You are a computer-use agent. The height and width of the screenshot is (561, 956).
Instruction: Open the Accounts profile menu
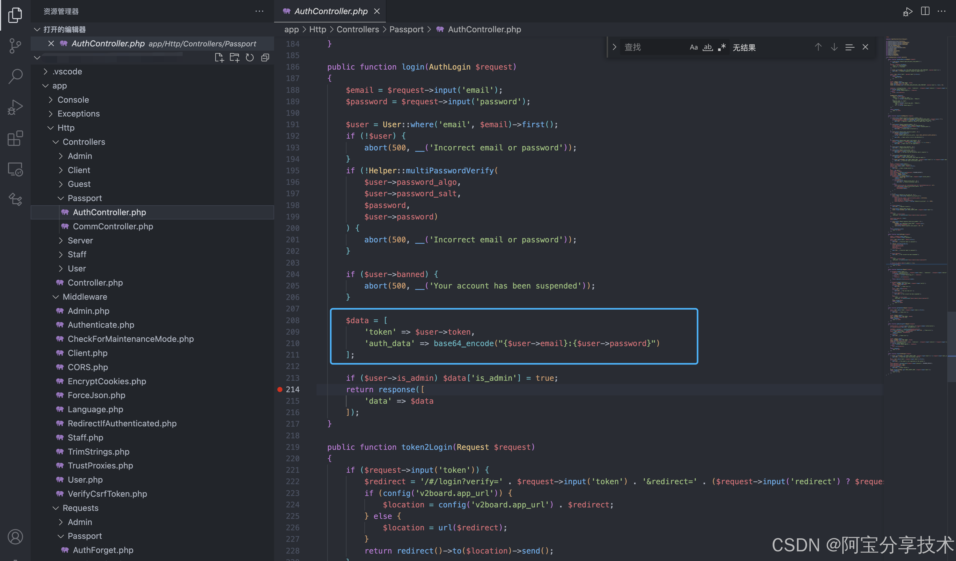click(x=15, y=537)
